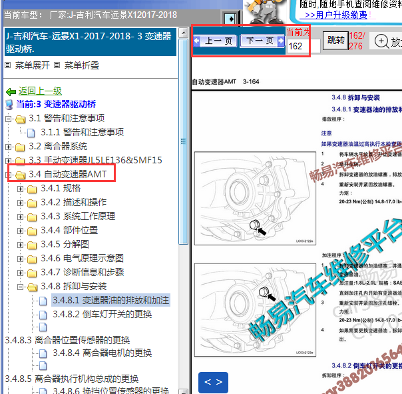Image resolution: width=402 pixels, height=394 pixels.
Task: Focus the current page number field
Action: pos(303,46)
